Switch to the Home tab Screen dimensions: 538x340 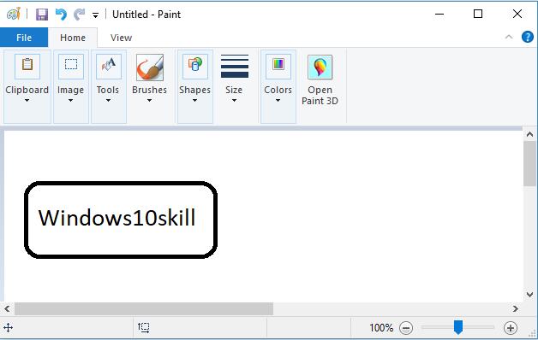(x=73, y=38)
